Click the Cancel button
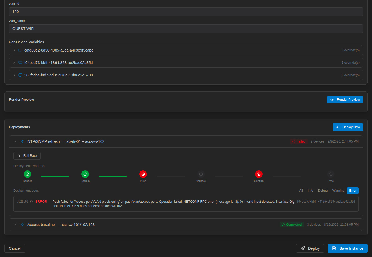The width and height of the screenshot is (372, 257). (15, 248)
